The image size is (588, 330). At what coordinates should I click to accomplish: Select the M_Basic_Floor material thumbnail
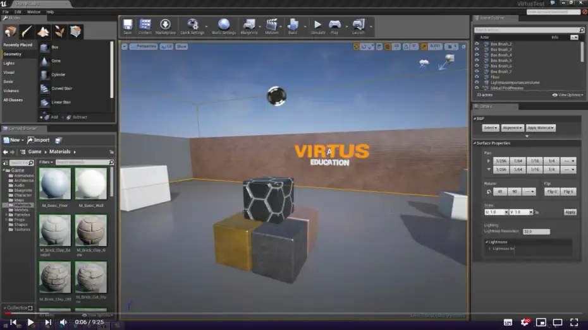(55, 184)
